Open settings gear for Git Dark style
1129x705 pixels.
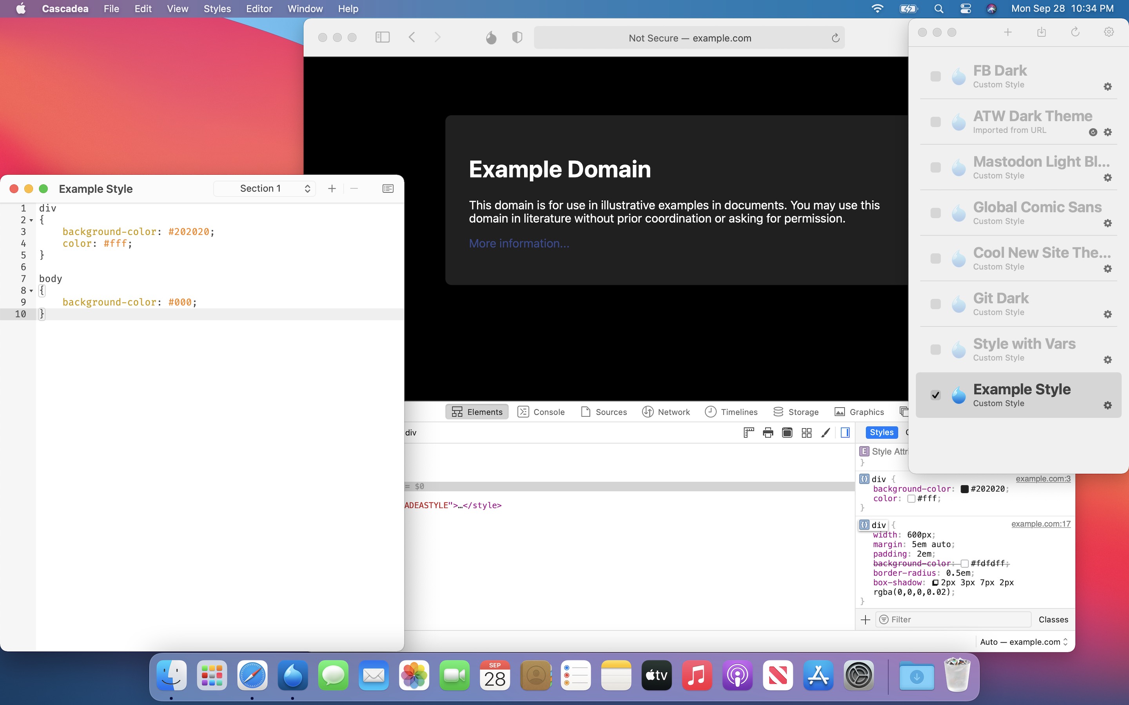coord(1107,314)
